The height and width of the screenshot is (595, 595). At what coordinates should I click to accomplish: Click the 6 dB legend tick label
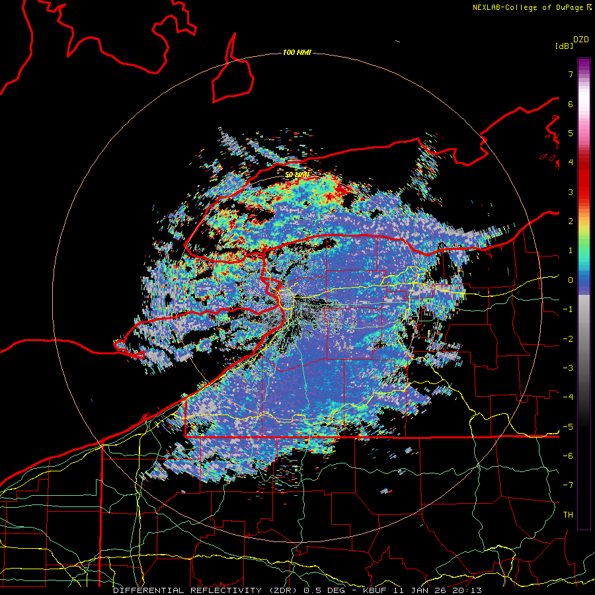(571, 104)
